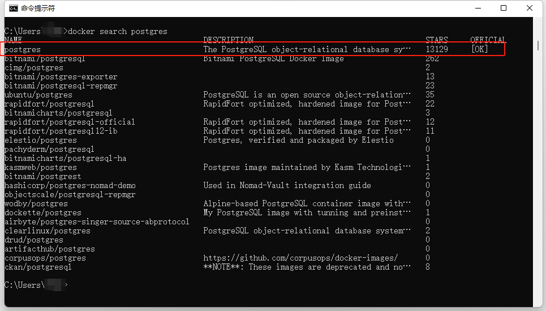Click the 13129 stars value
The image size is (546, 311).
(437, 49)
